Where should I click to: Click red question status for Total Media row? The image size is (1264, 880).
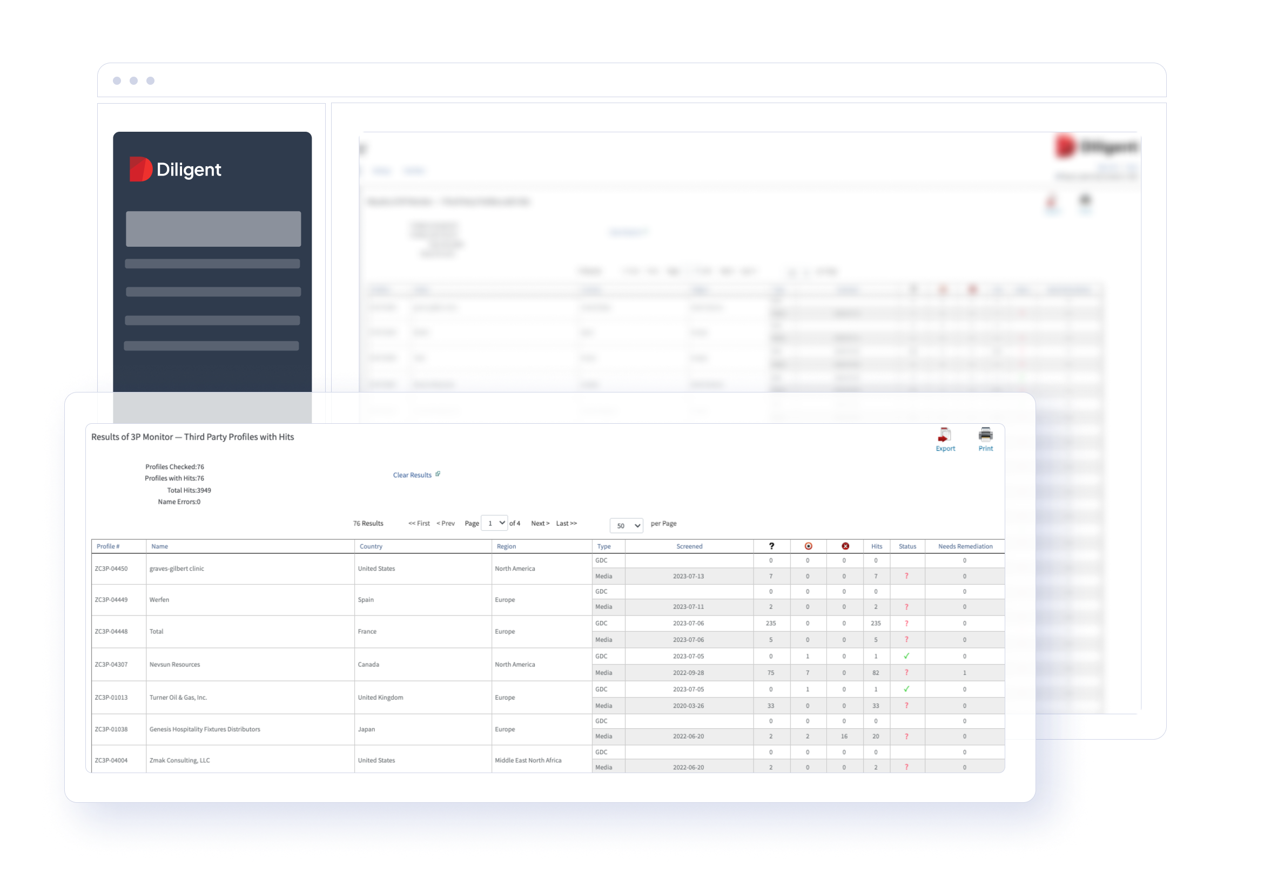tap(906, 640)
